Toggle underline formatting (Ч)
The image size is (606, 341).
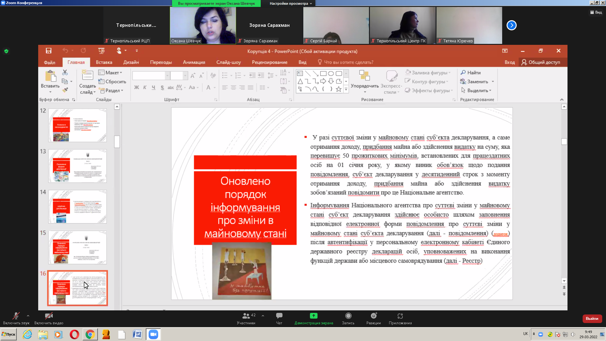(153, 87)
